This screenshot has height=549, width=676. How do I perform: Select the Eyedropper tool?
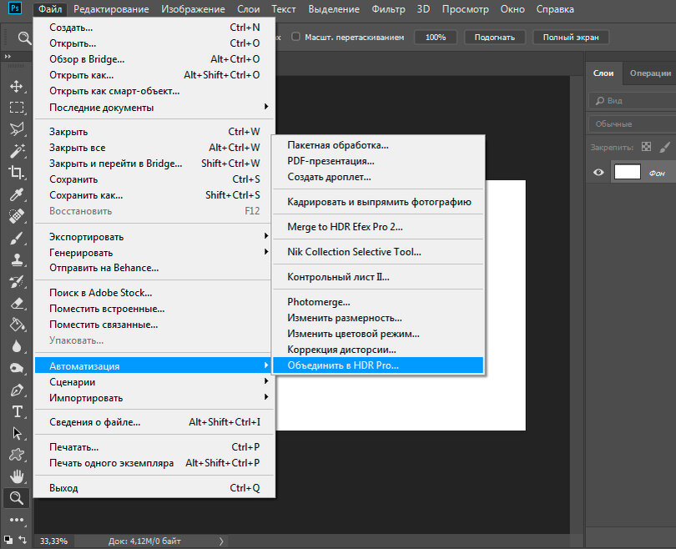coord(17,194)
